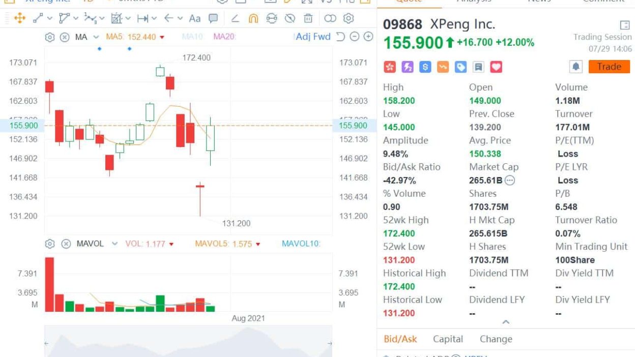Open MAVOL indicator settings gear
The width and height of the screenshot is (635, 357).
tap(50, 244)
